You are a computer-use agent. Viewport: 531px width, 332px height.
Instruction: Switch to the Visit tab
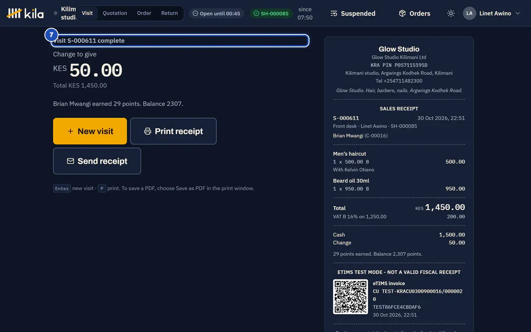(x=87, y=13)
